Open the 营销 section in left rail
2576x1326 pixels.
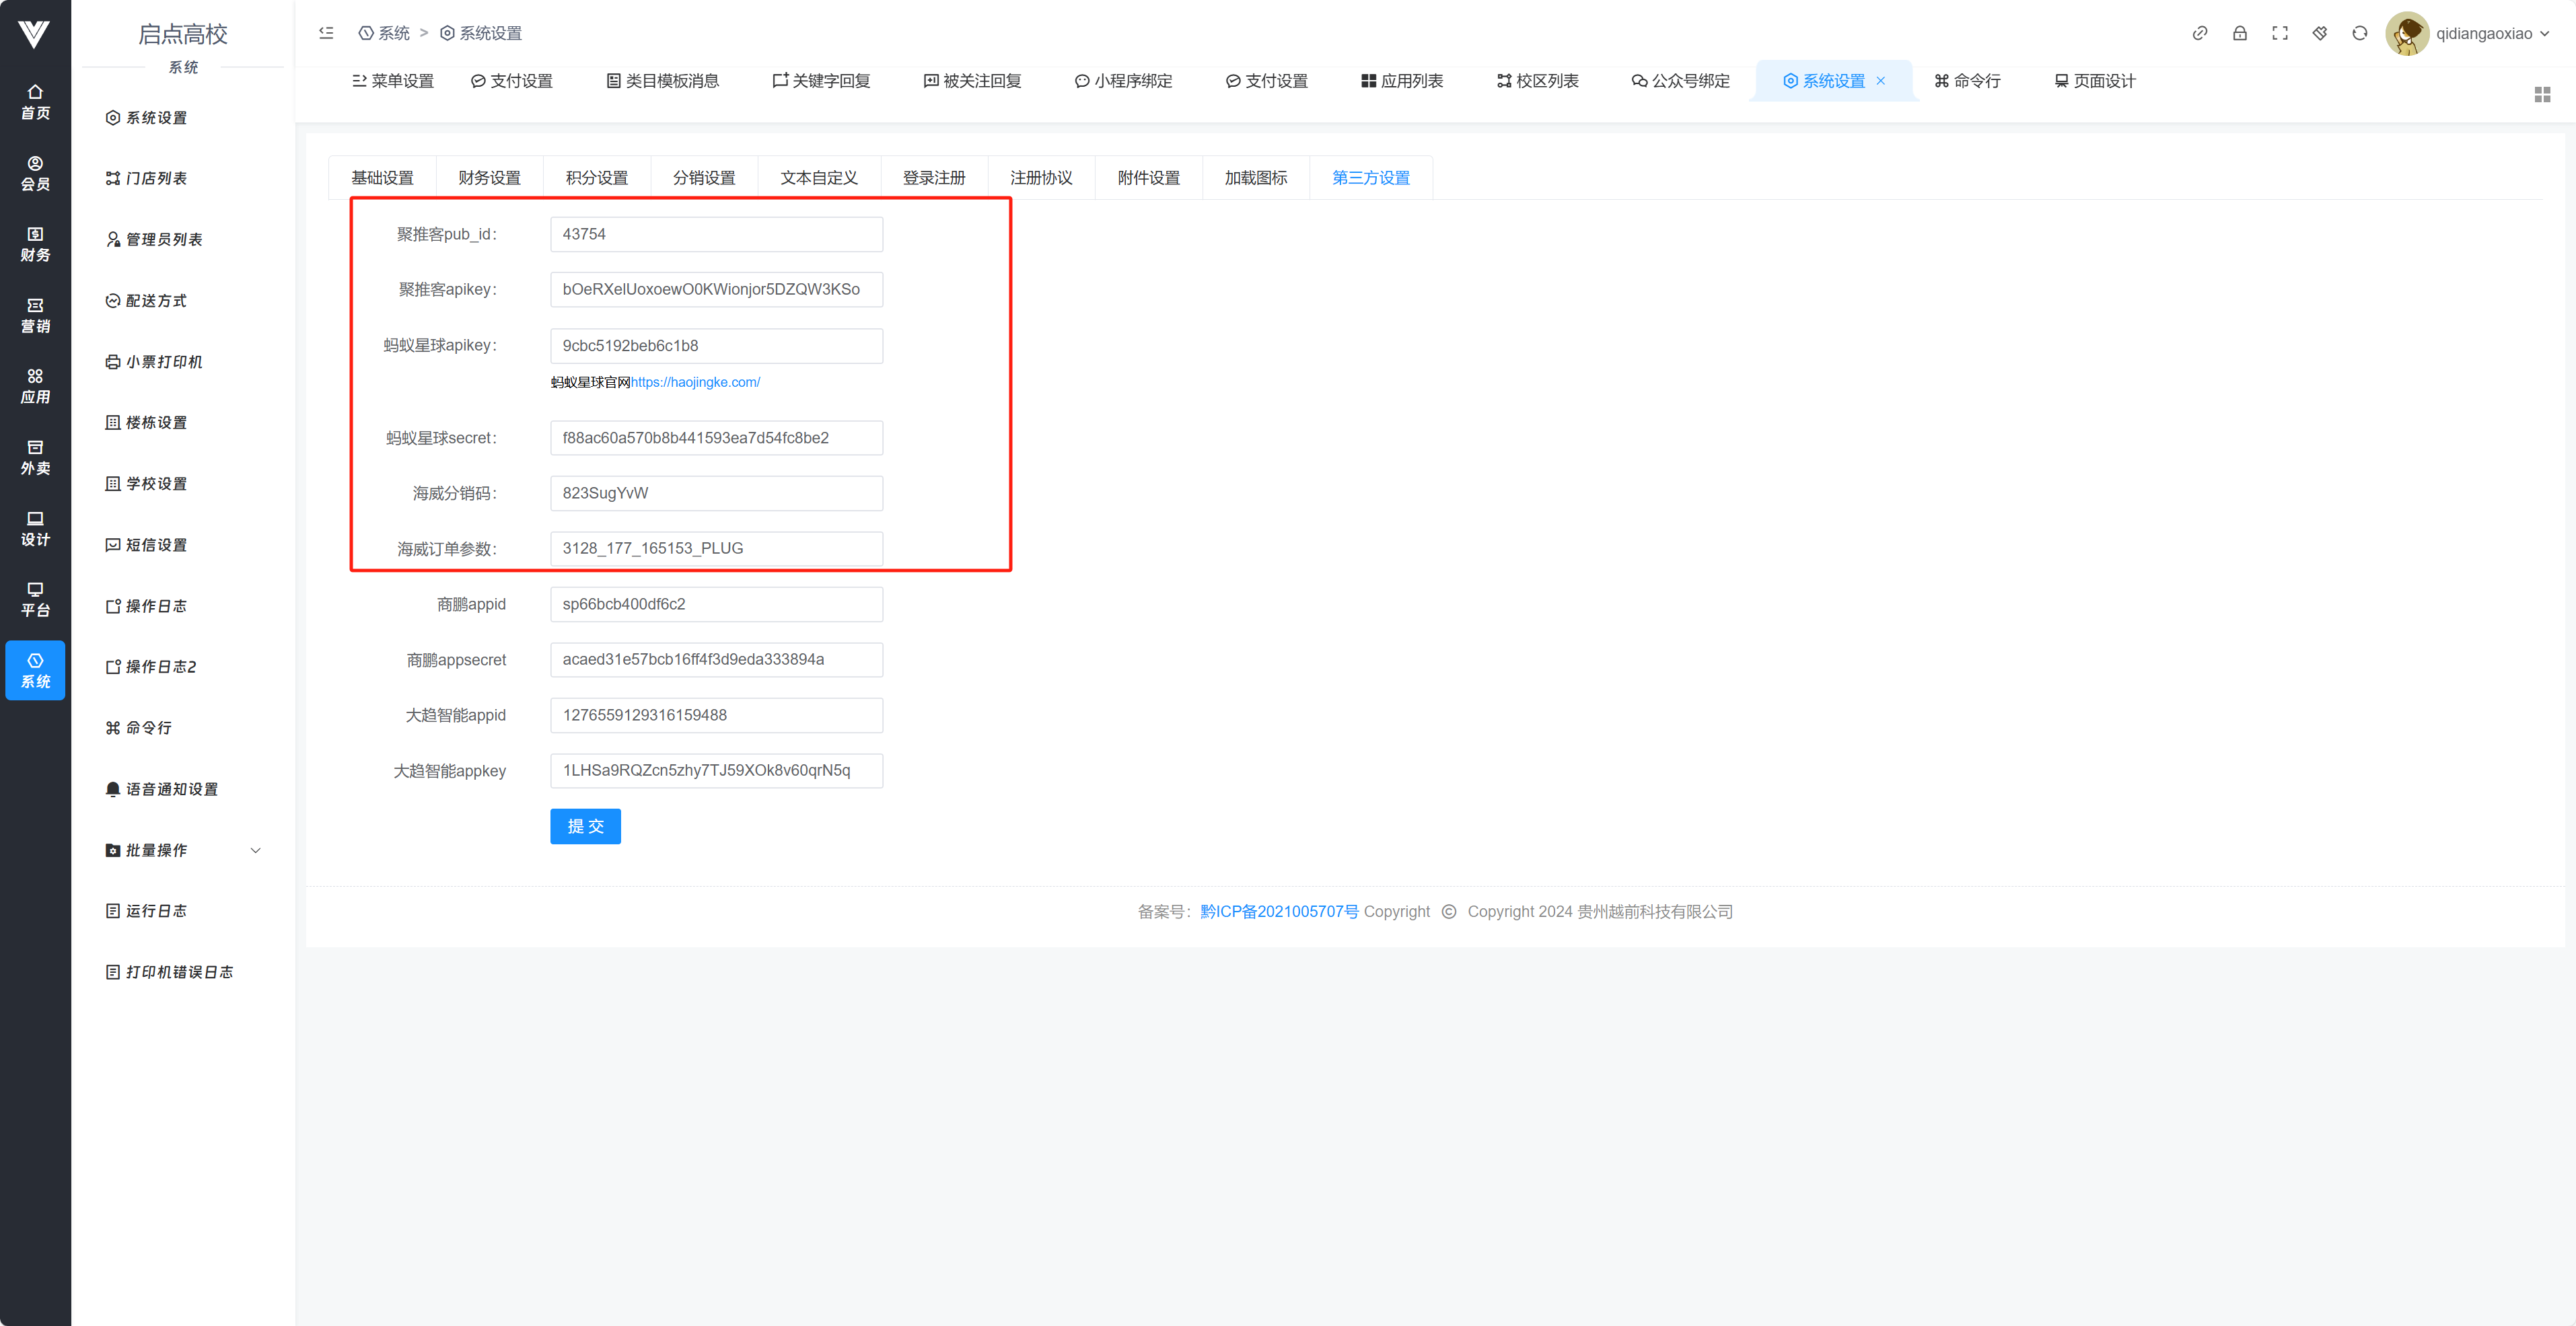pyautogui.click(x=35, y=315)
